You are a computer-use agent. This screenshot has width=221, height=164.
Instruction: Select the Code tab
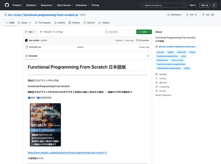pos(10,23)
